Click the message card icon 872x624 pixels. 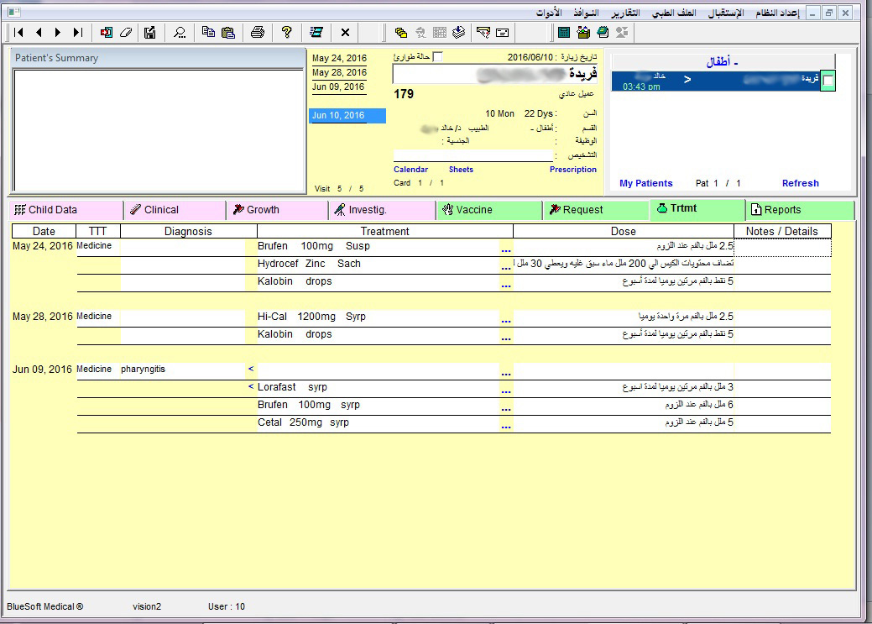(x=502, y=32)
